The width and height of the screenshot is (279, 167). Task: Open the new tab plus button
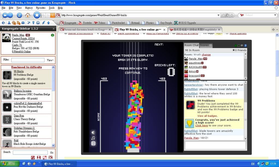tap(273, 29)
